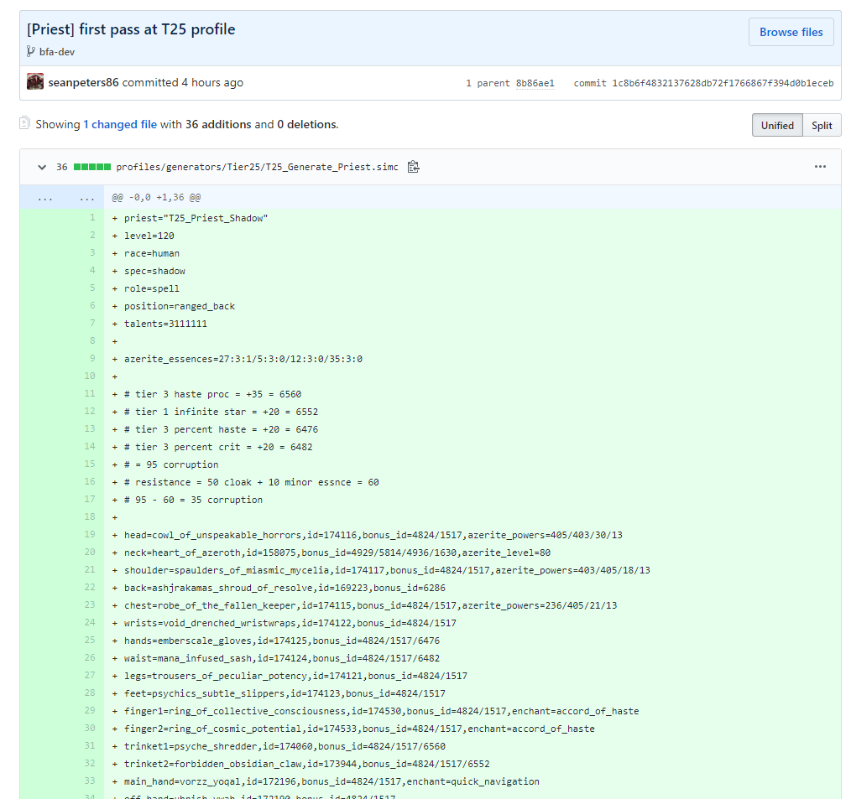Viewport: 851px width, 799px height.
Task: Click the green diffstat blocks
Action: pyautogui.click(x=92, y=167)
